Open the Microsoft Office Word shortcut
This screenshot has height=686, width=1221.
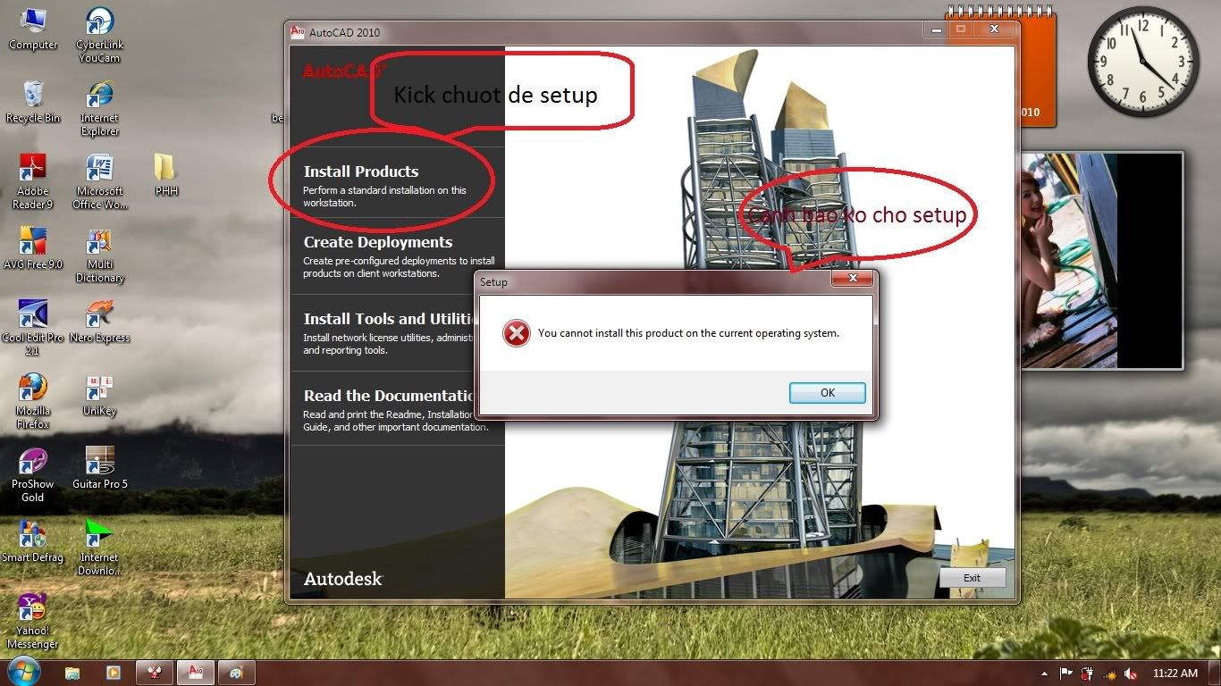99,182
